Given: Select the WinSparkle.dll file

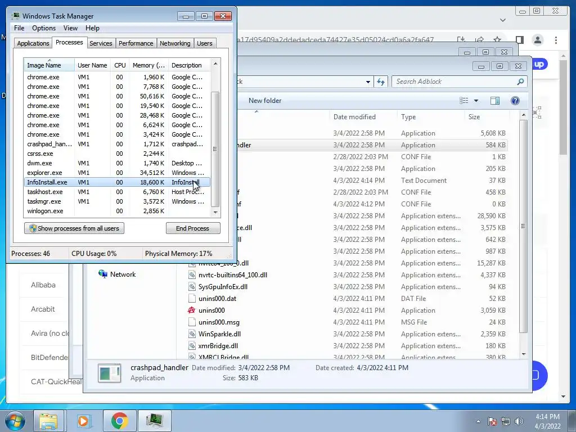Looking at the screenshot, I should click(x=219, y=334).
